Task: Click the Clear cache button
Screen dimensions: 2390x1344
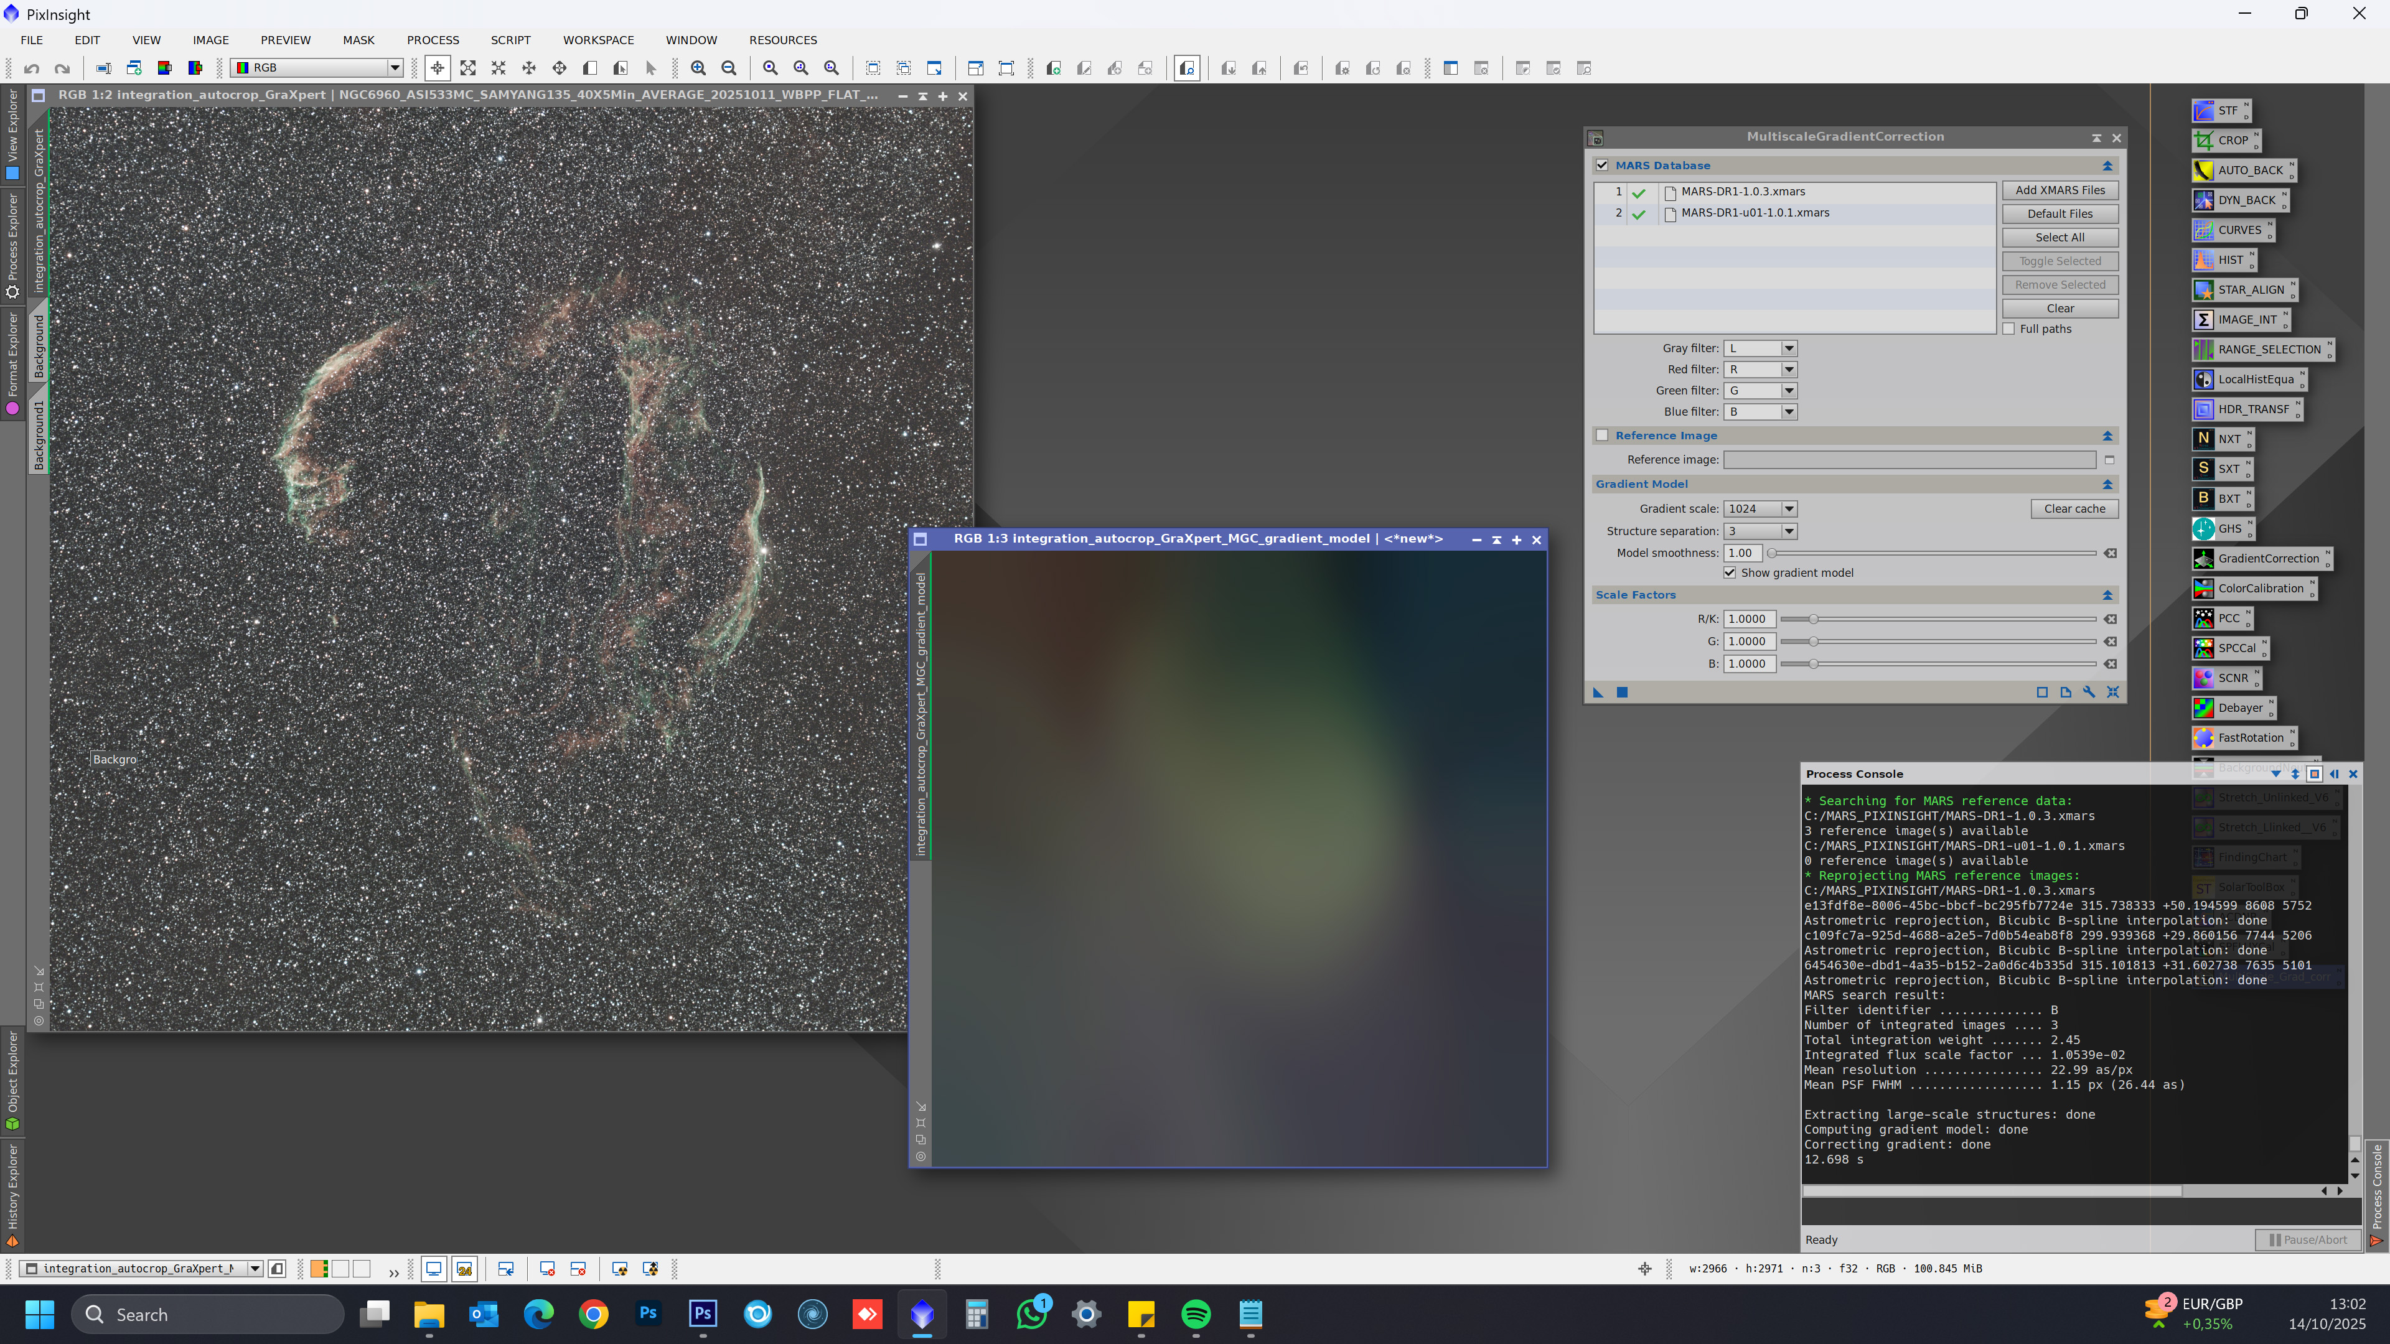Action: click(x=2074, y=508)
